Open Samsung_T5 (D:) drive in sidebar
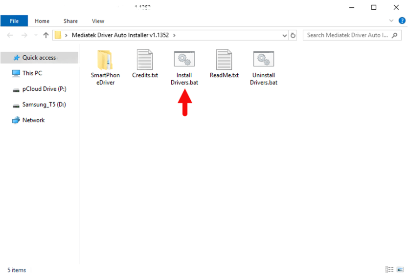The width and height of the screenshot is (408, 276). pos(39,105)
